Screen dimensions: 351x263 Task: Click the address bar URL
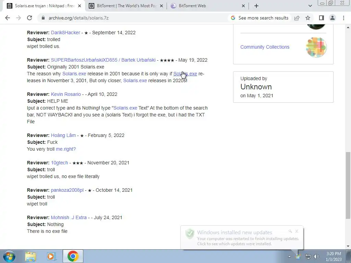tap(78, 18)
